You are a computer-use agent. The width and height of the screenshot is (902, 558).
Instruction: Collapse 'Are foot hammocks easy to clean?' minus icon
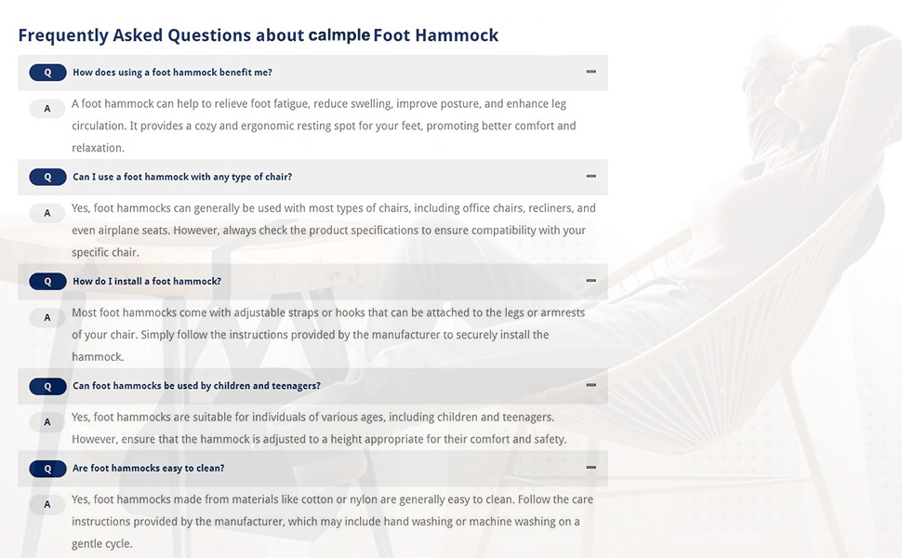point(590,467)
